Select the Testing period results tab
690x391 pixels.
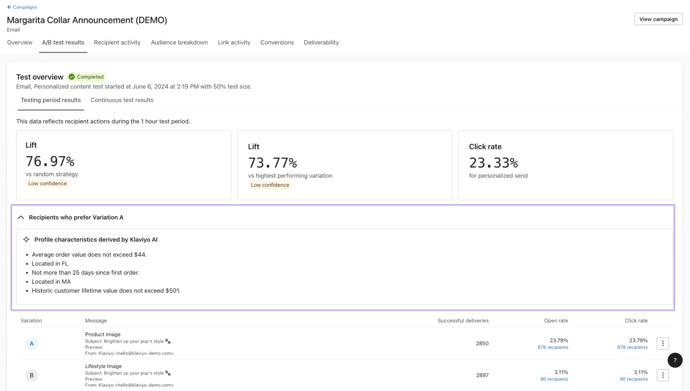pyautogui.click(x=51, y=100)
